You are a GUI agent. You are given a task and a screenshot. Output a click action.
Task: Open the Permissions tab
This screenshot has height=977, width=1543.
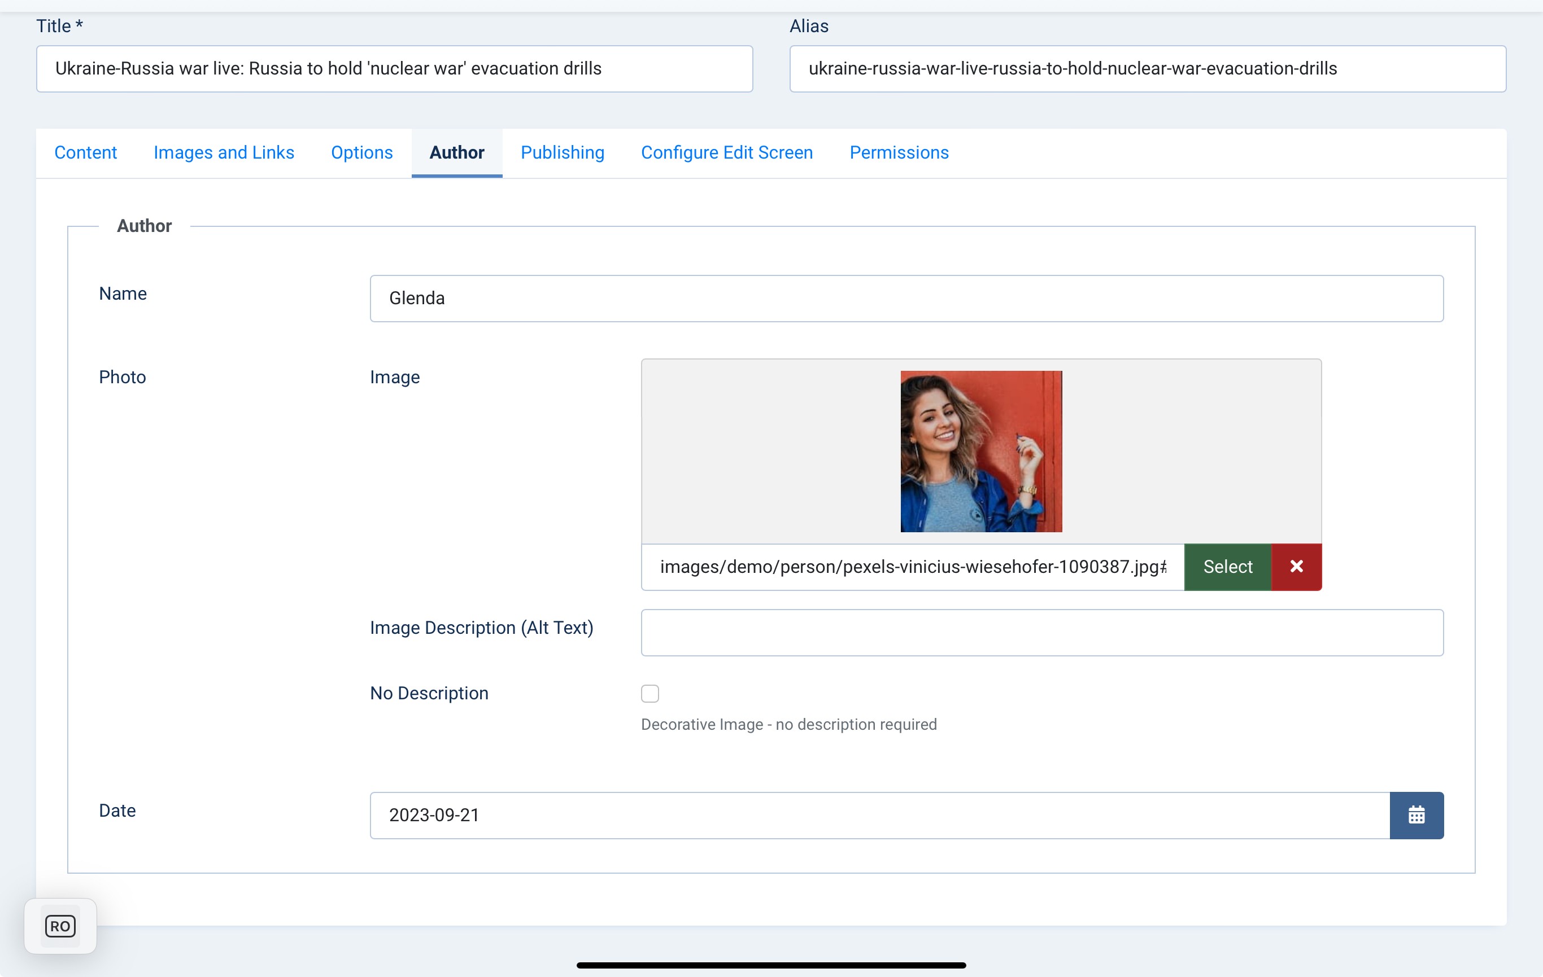click(899, 152)
